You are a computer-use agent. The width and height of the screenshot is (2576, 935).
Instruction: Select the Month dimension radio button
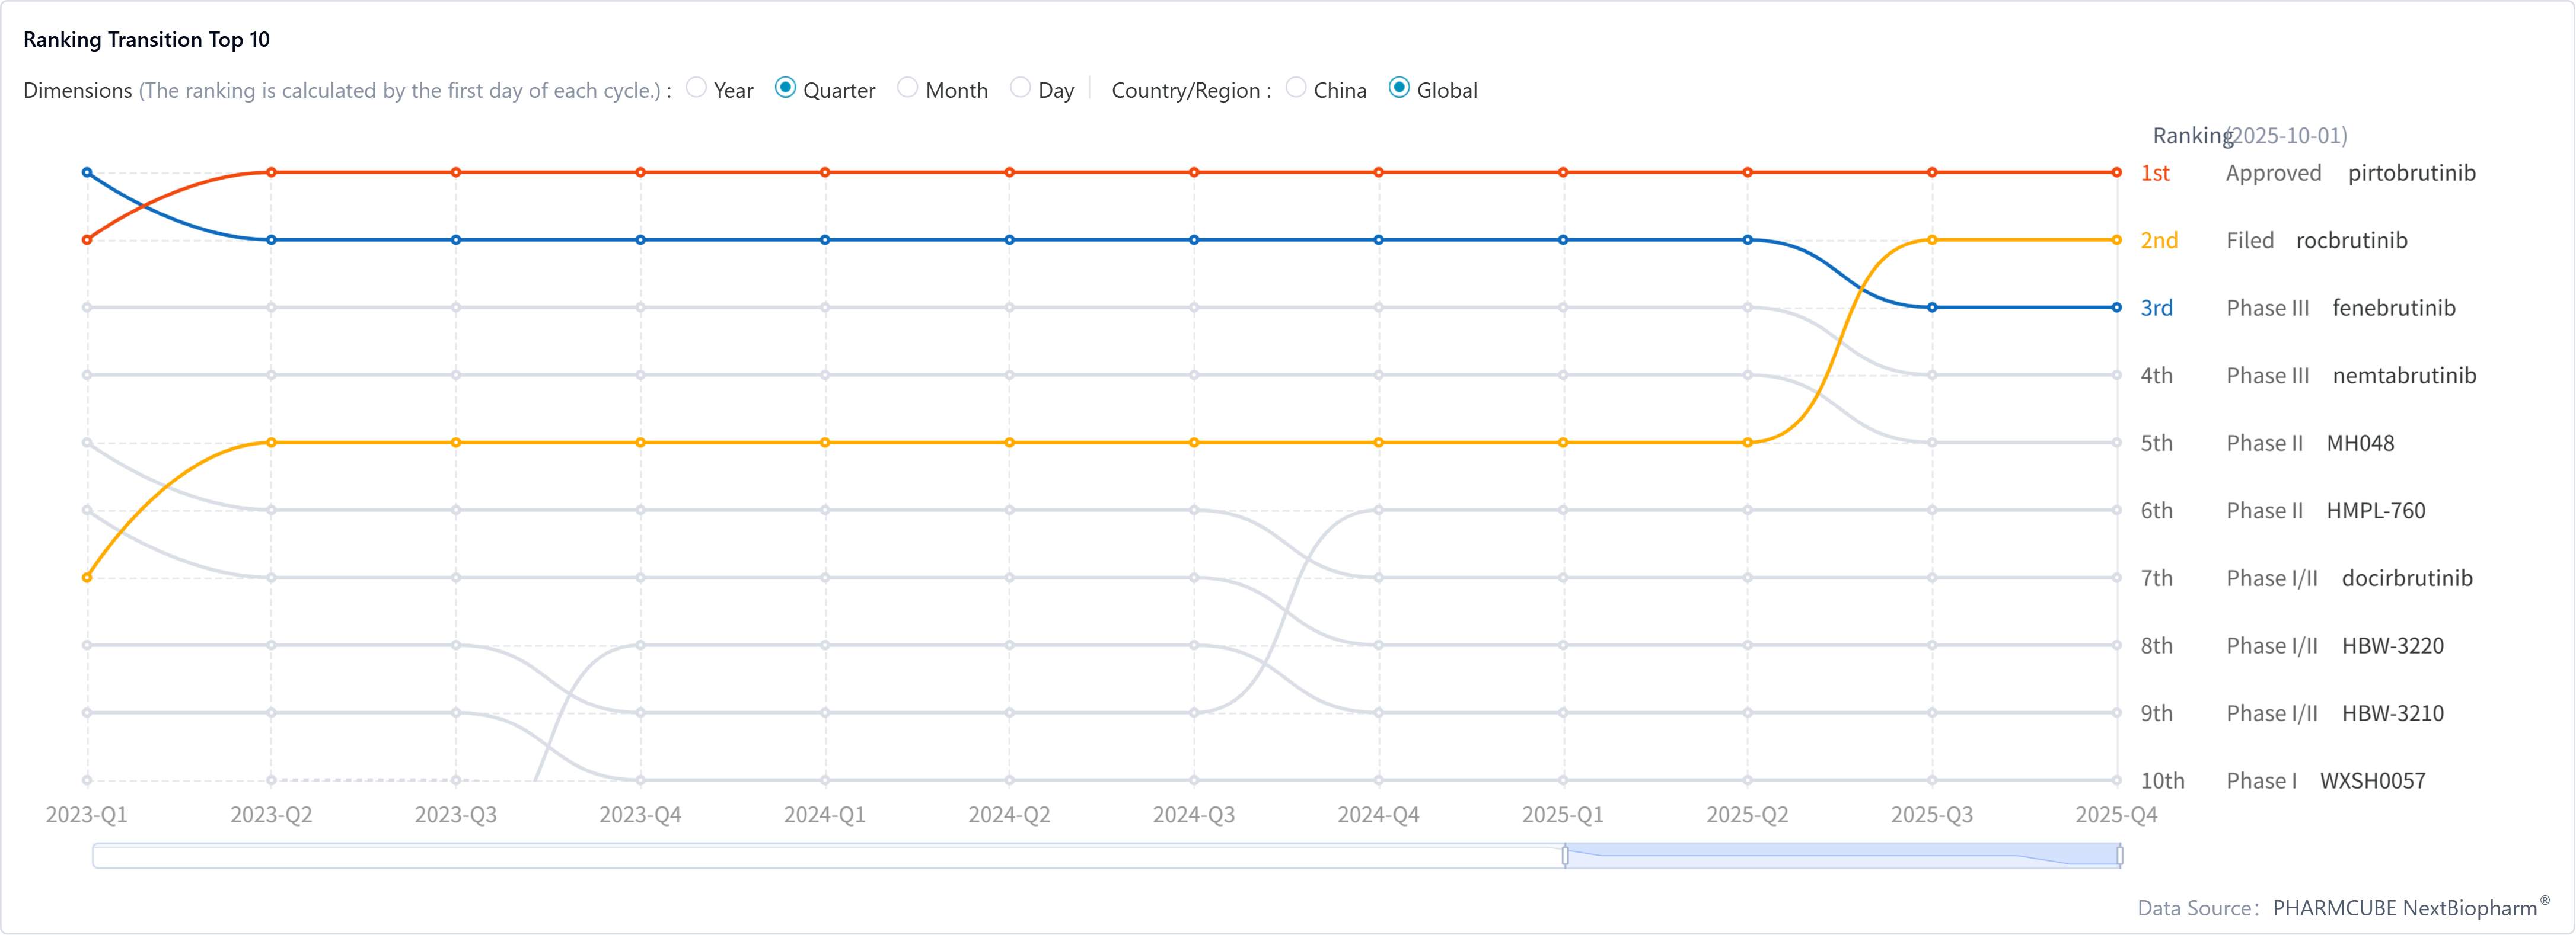(908, 88)
